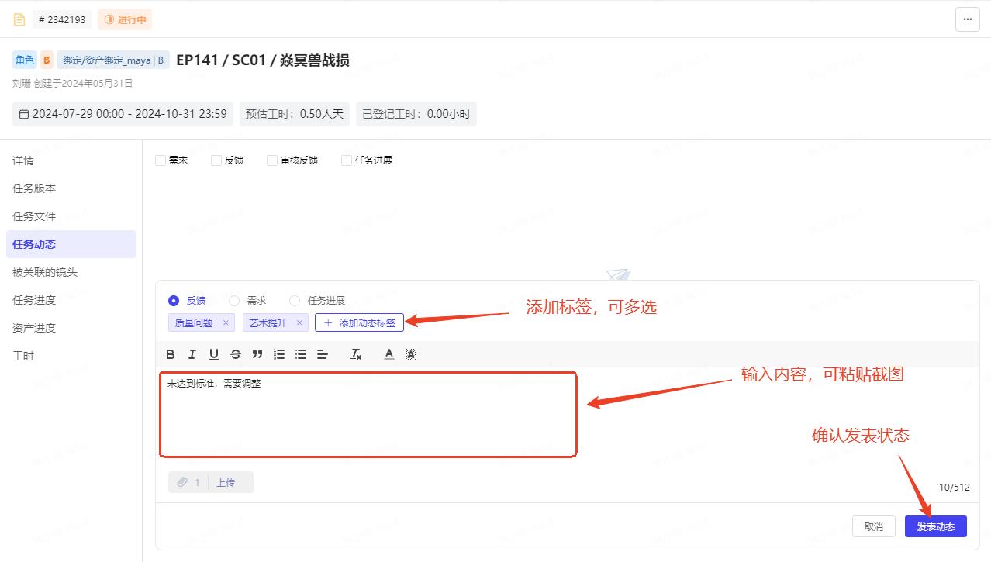991x562 pixels.
Task: Click the 上传 upload button
Action: click(x=226, y=482)
